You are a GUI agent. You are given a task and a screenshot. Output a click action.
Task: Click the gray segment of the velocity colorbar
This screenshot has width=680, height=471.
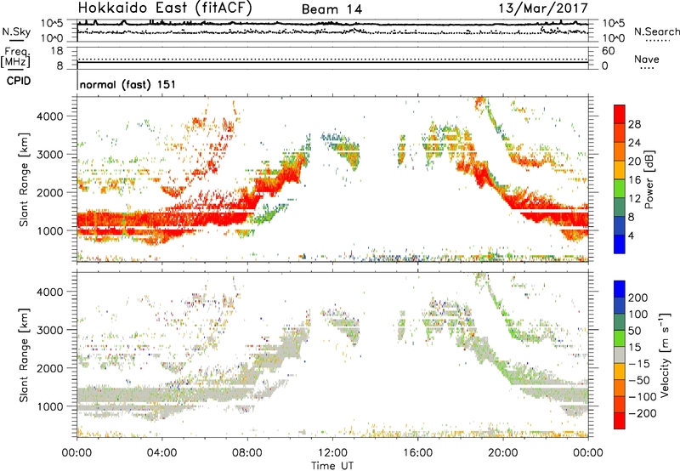coord(620,355)
